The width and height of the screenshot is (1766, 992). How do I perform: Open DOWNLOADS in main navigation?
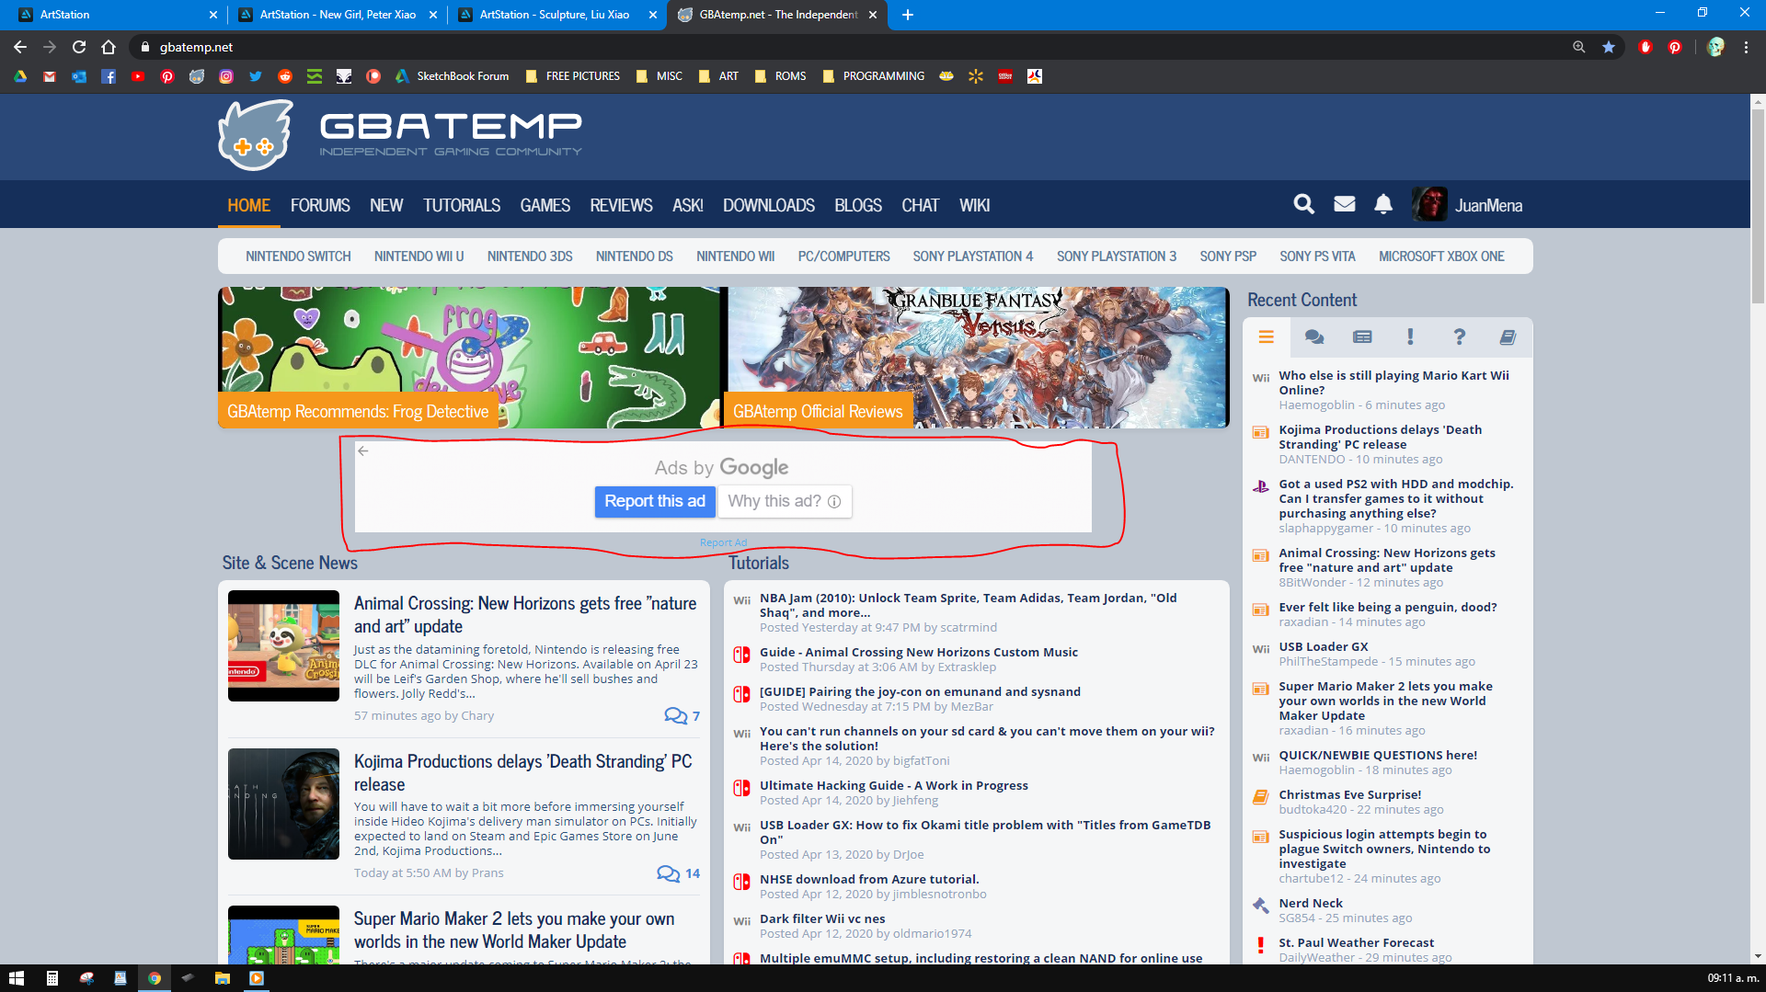coord(769,205)
